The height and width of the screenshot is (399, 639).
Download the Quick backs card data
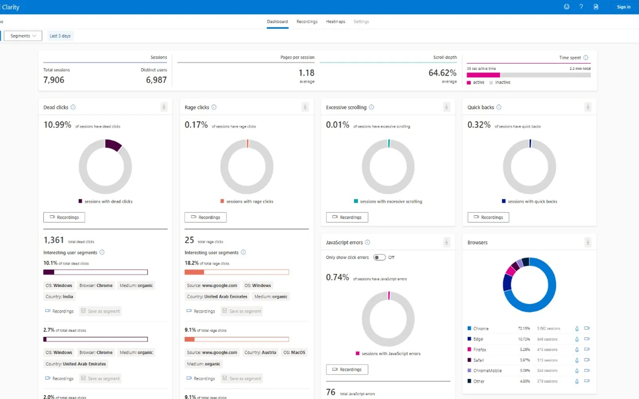coord(588,107)
